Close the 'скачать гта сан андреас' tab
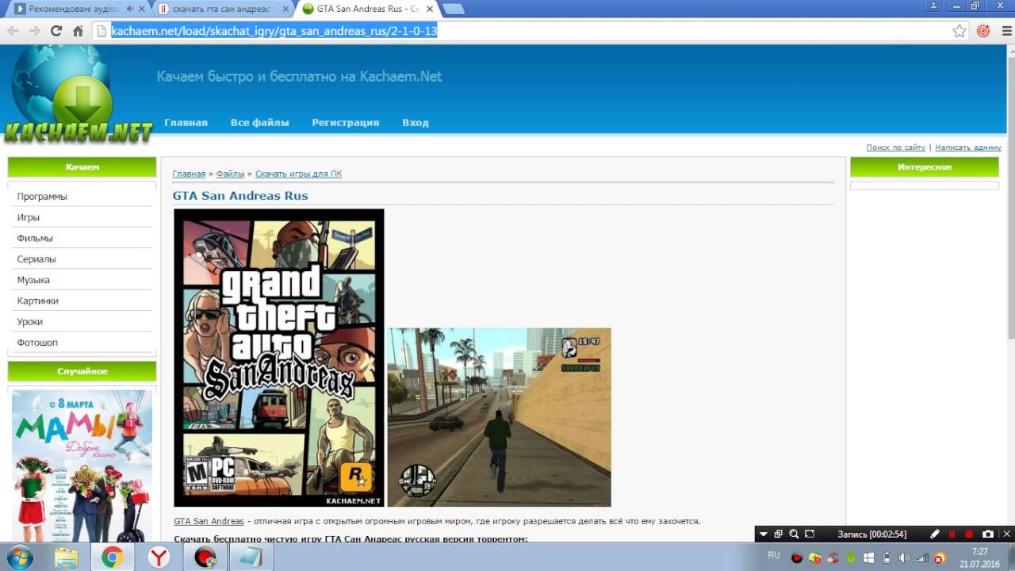This screenshot has height=571, width=1015. 285,9
